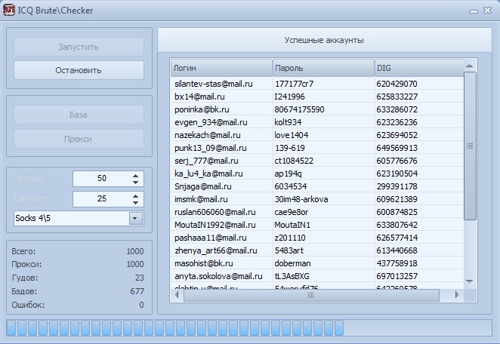Click the Гудов count 23
The image size is (500, 344).
(140, 278)
